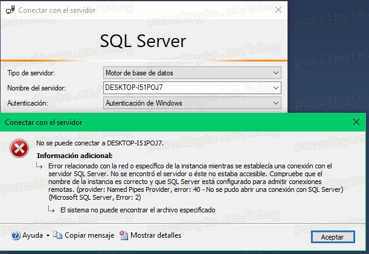369x254 pixels.
Task: Expand the Nombre del servidor list arrow
Action: pyautogui.click(x=276, y=88)
